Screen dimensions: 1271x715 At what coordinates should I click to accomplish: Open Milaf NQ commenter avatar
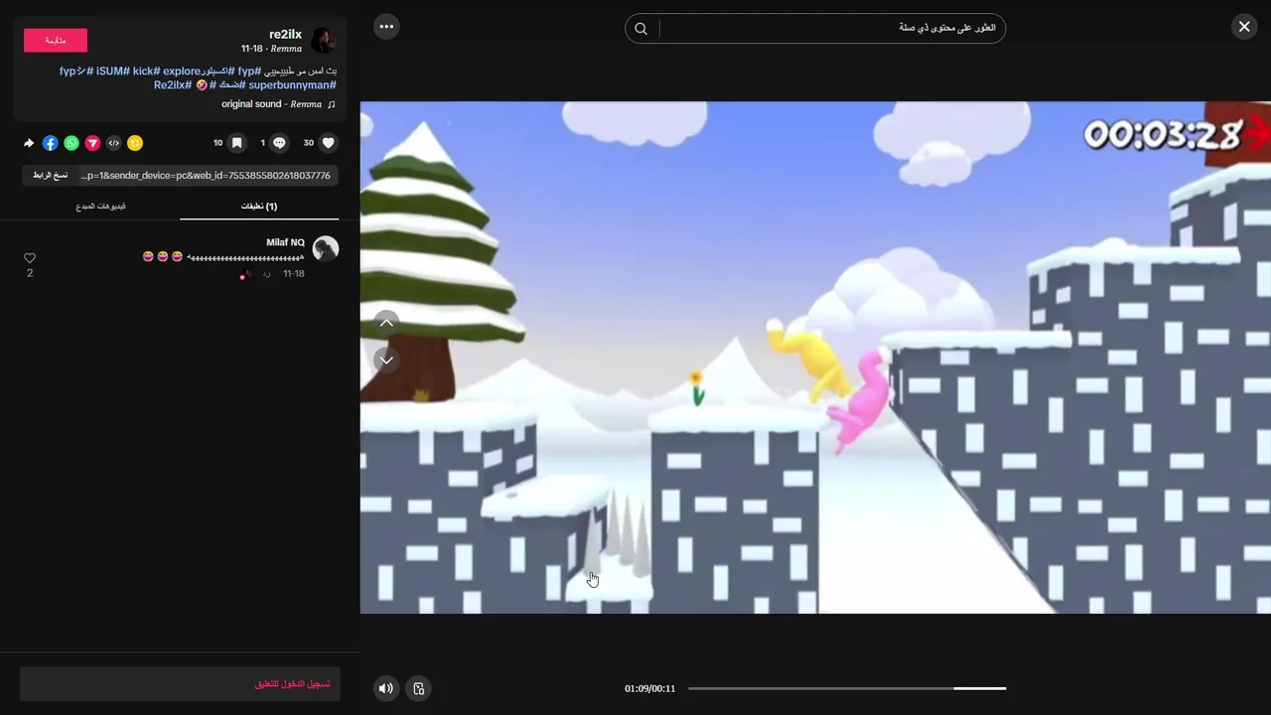(x=325, y=248)
